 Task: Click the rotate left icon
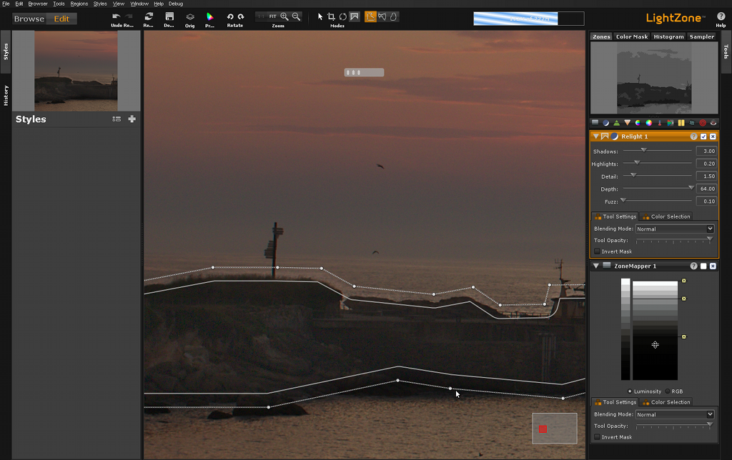tap(230, 16)
